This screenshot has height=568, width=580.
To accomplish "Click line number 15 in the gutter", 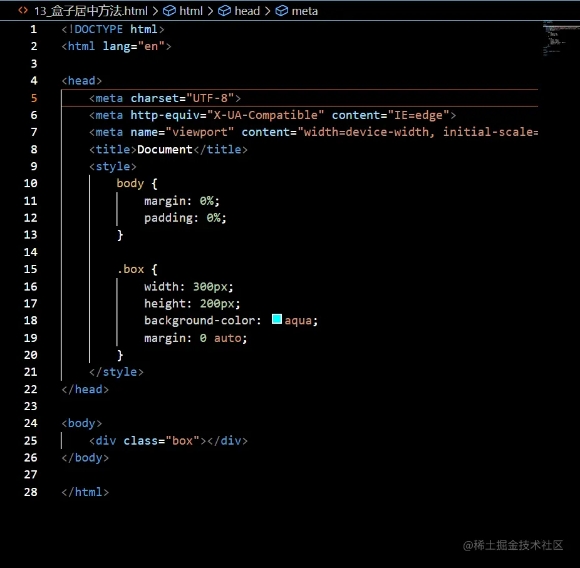I will point(31,269).
